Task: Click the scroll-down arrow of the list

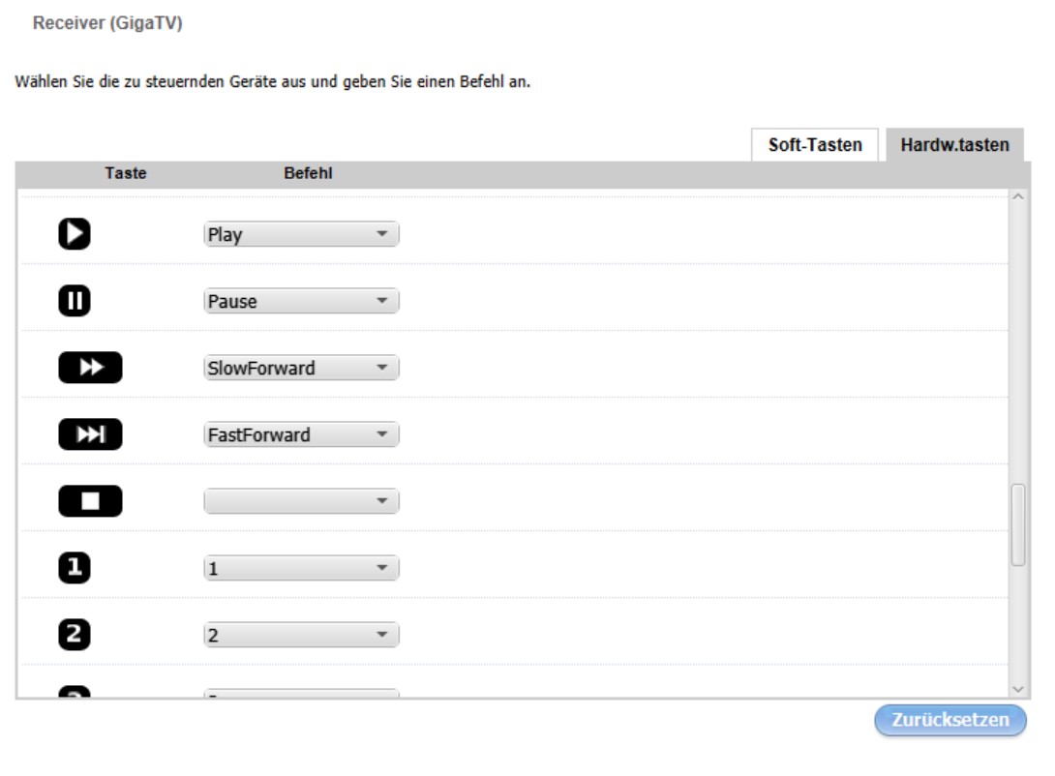Action: [1017, 687]
